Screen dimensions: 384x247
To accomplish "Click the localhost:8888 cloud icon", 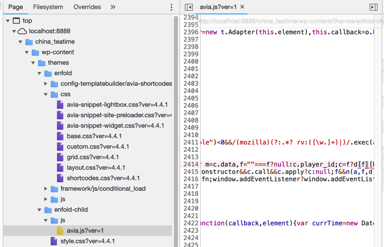I will coord(22,32).
